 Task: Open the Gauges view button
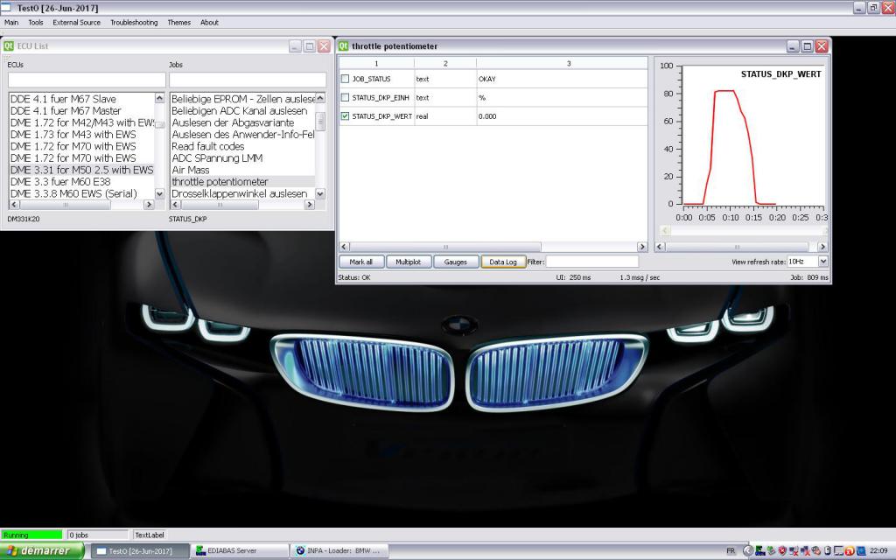click(x=455, y=262)
